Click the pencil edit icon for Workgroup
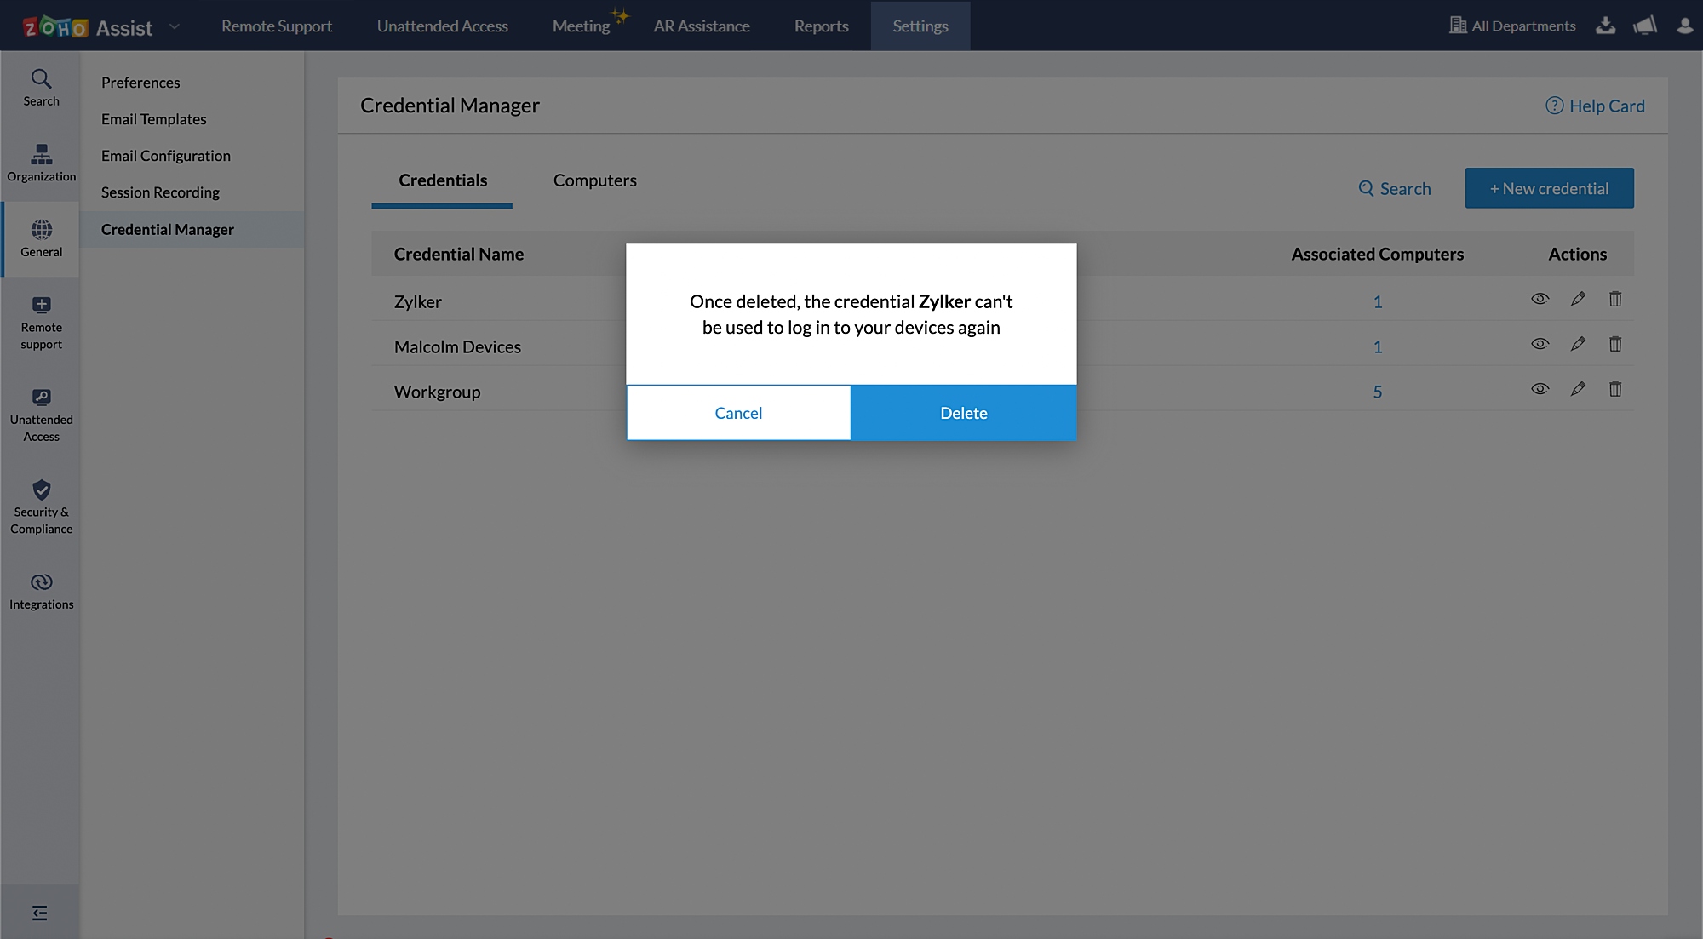1703x939 pixels. [1578, 389]
